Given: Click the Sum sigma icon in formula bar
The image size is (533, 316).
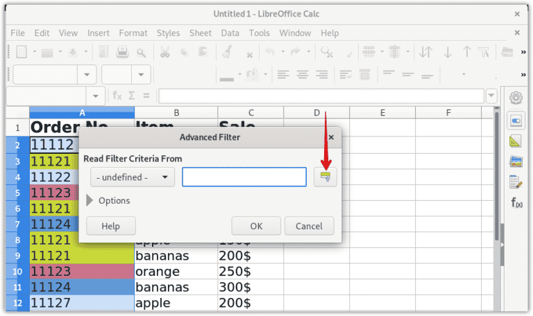Looking at the screenshot, I should click(130, 96).
